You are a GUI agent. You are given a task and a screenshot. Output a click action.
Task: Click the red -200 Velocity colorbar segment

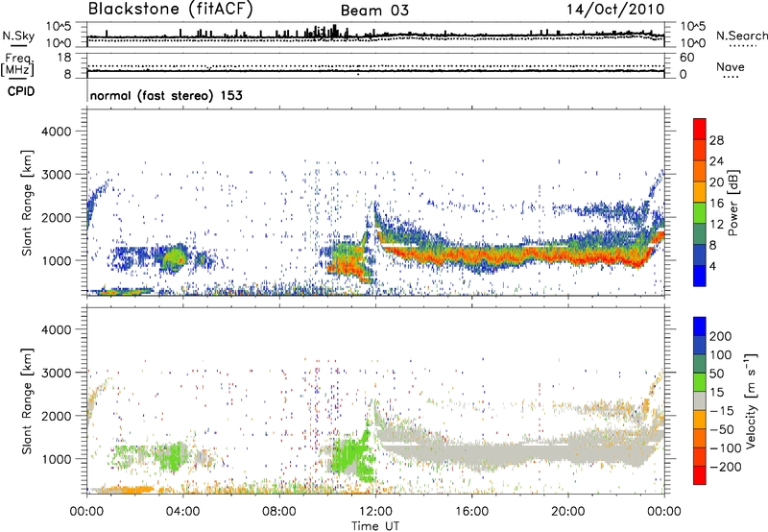[x=699, y=475]
